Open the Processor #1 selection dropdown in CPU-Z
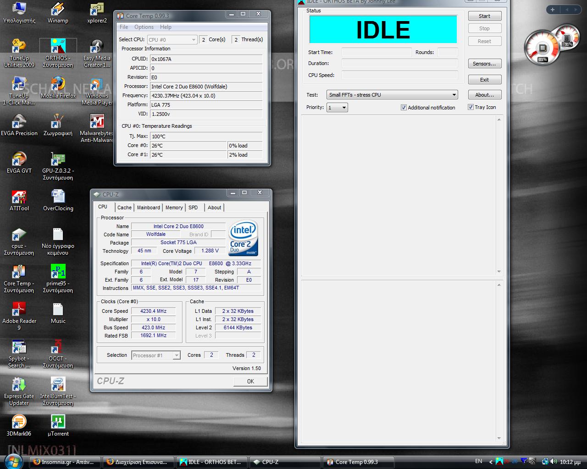Viewport: 587px width, 469px height. point(156,355)
